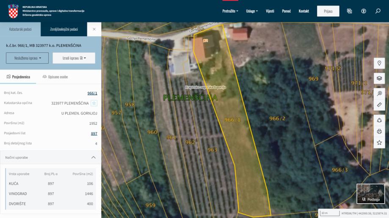The height and width of the screenshot is (218, 389).
Task: Click detail sheet number value 4
Action: 96,144
